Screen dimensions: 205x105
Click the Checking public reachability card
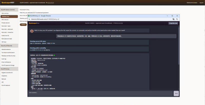click(89, 49)
